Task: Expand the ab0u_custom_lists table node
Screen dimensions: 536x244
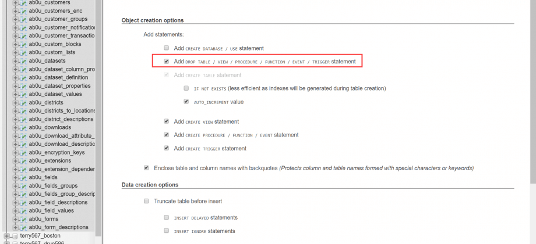Action: (x=15, y=52)
